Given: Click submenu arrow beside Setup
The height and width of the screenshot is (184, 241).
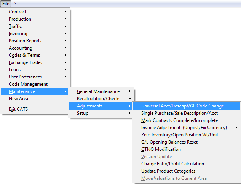Looking at the screenshot, I should [130, 113].
